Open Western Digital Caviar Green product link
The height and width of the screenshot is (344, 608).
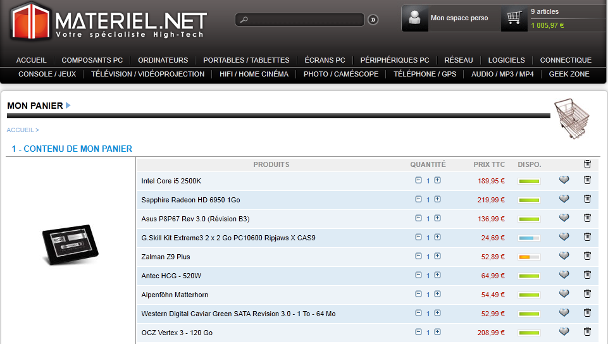coord(238,314)
